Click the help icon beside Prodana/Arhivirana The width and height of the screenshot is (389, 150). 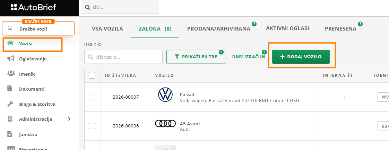point(254,24)
